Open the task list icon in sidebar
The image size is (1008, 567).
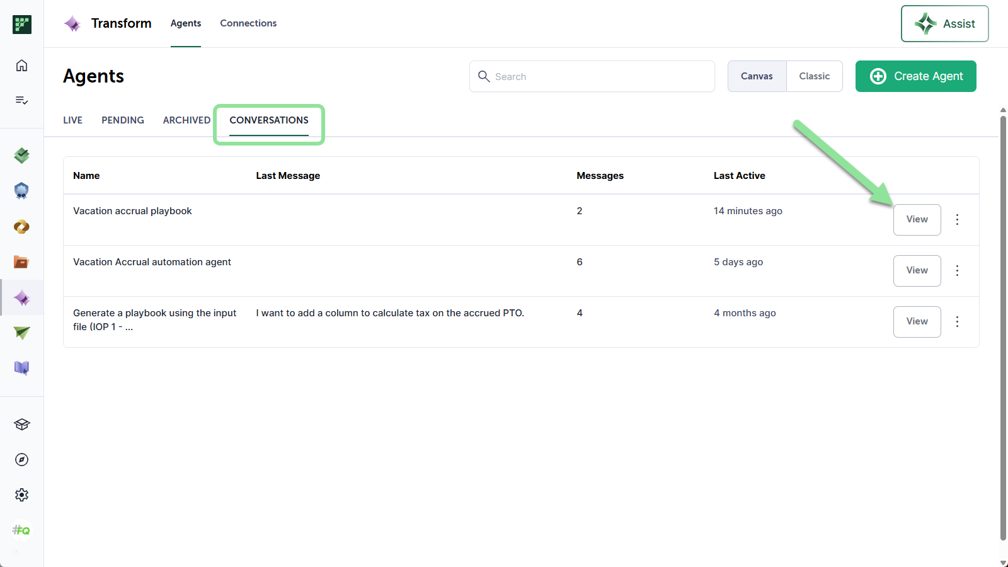(21, 100)
